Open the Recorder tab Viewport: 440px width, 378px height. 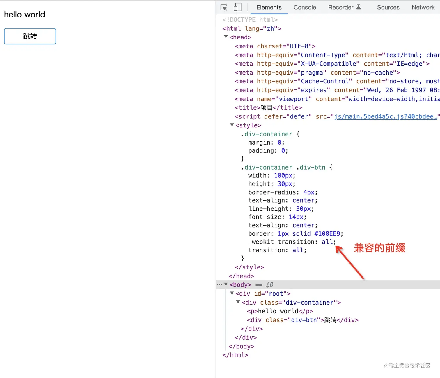(341, 7)
